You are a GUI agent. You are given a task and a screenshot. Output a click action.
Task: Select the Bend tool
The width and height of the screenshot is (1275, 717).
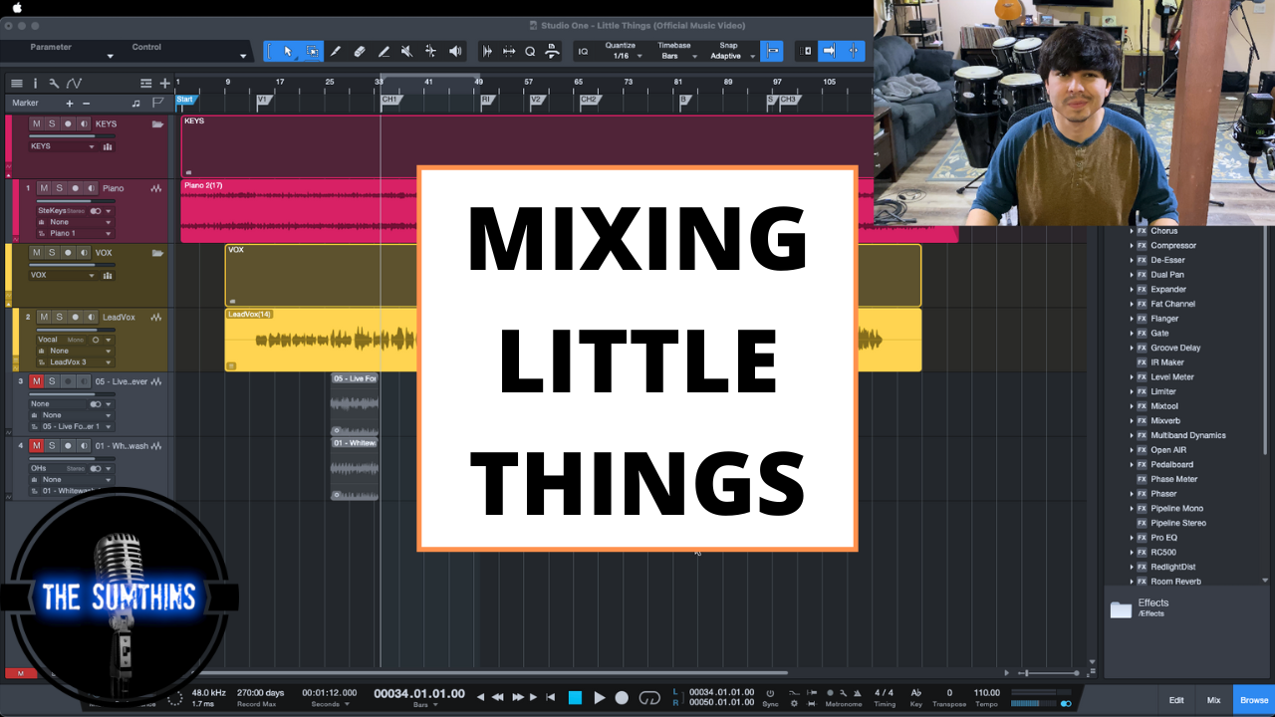click(430, 51)
